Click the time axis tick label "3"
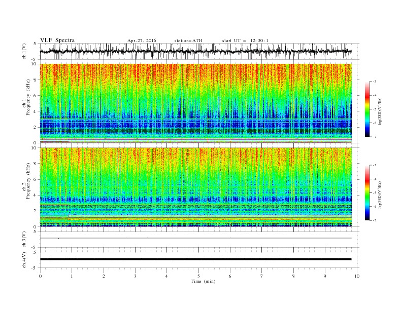Screen dimensions: 402x310 [135, 276]
